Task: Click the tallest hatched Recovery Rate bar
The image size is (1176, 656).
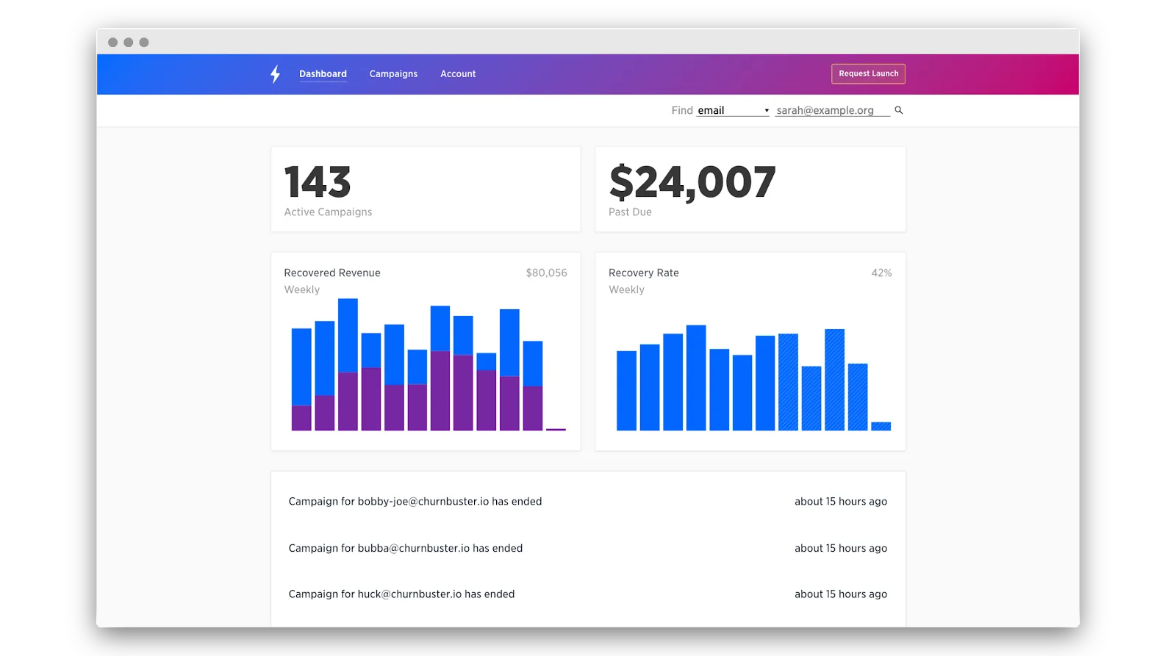Action: [x=834, y=380]
